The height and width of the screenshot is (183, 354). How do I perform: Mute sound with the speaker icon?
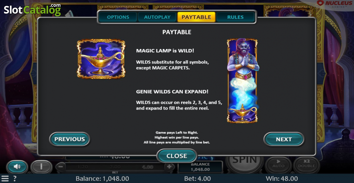[17, 167]
